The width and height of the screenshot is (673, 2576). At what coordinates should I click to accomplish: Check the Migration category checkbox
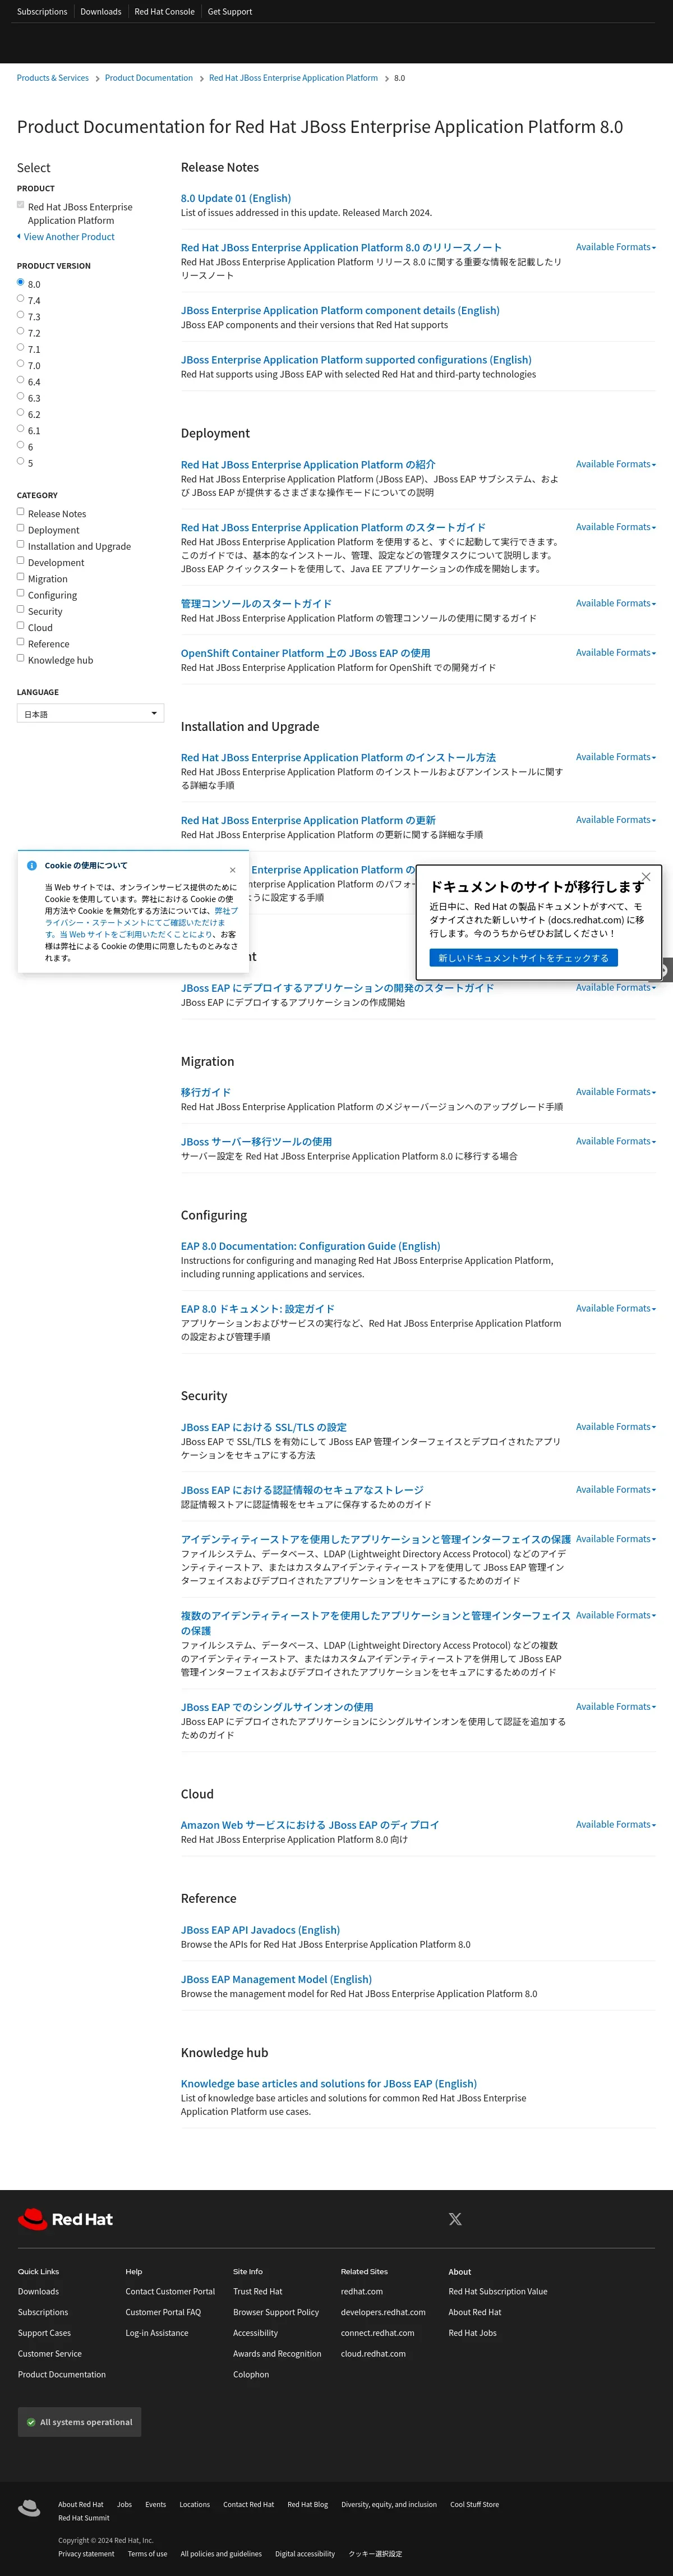click(20, 576)
